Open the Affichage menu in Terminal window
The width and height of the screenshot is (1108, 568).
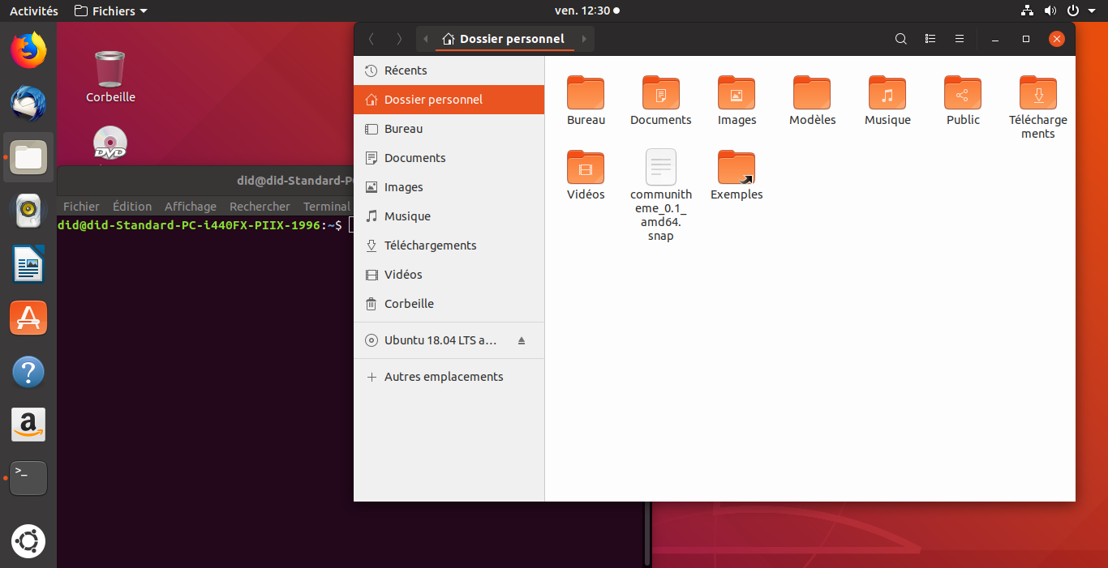(191, 207)
